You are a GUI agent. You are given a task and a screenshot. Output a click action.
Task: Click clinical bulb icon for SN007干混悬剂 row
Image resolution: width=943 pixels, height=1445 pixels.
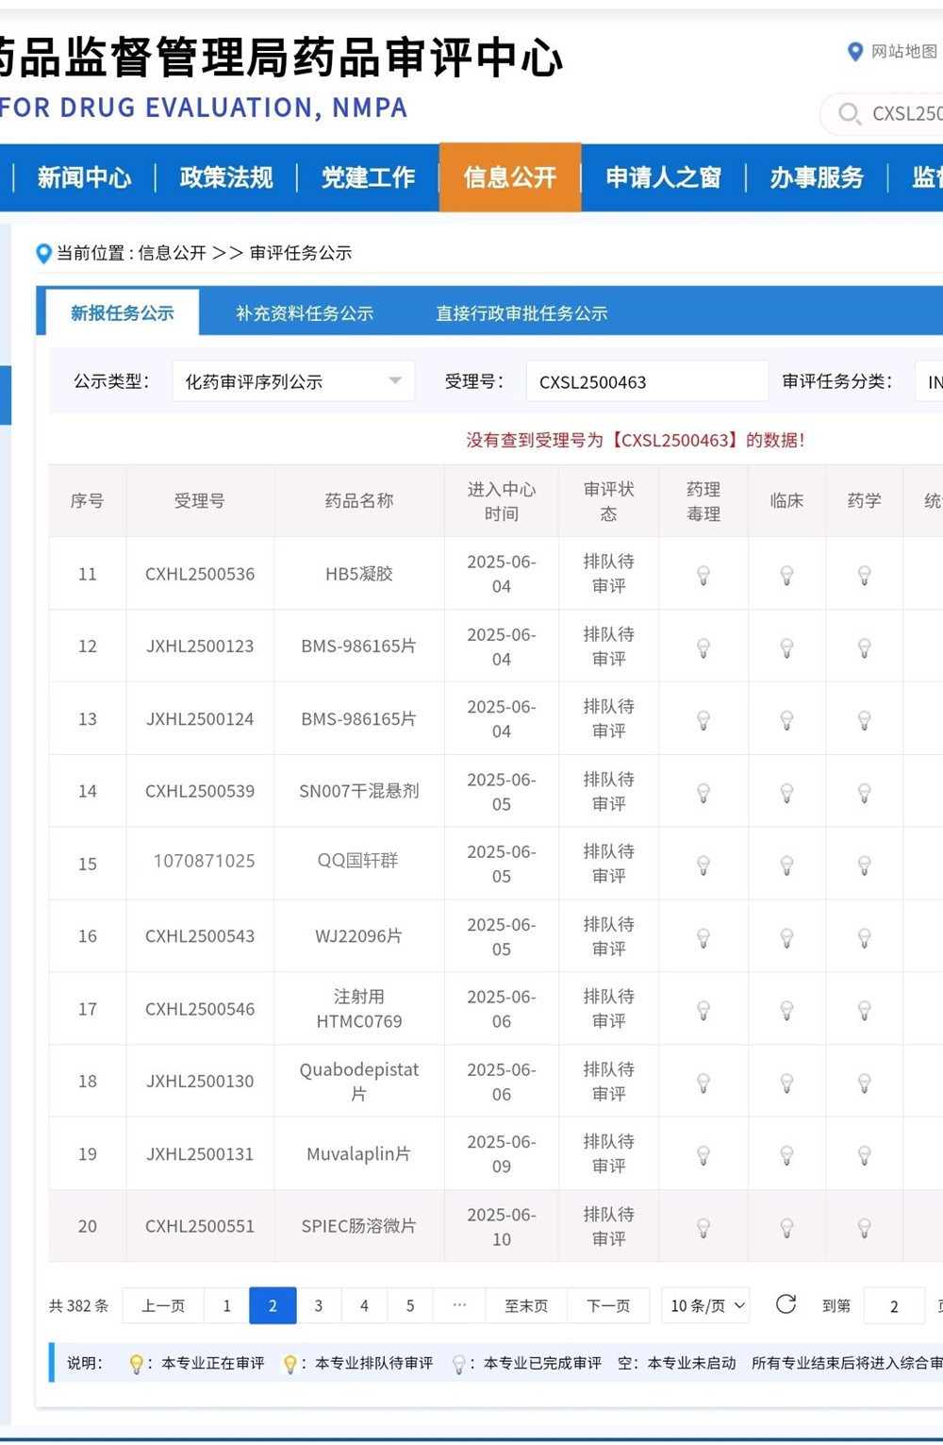[786, 793]
